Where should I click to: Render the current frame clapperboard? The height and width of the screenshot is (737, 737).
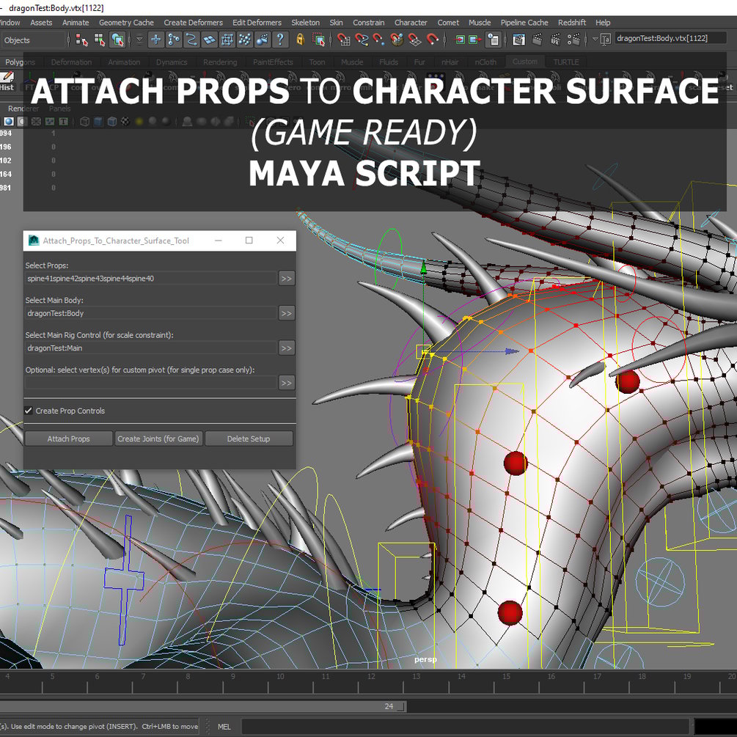538,40
